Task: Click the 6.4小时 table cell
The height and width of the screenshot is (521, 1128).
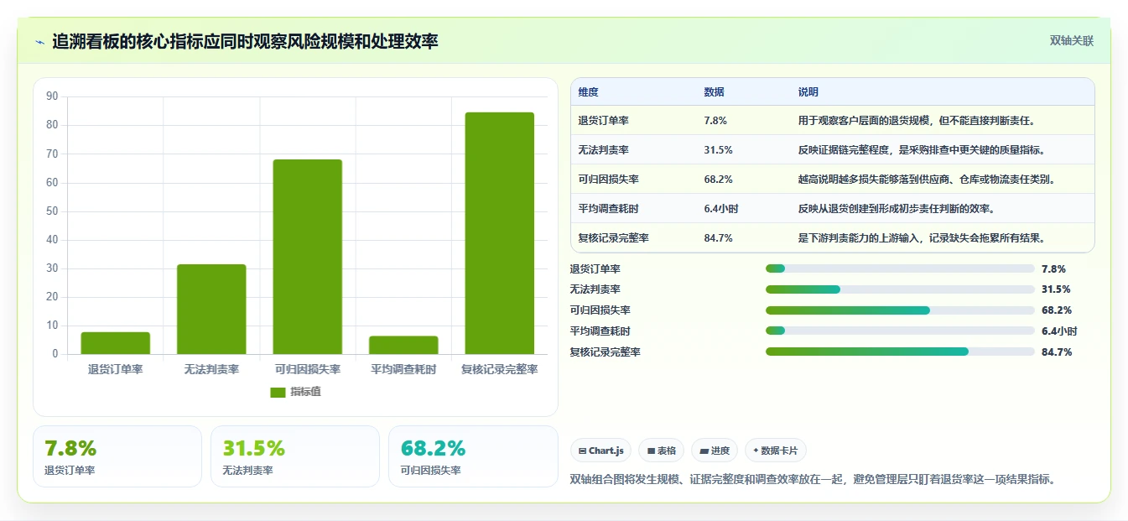Action: [x=720, y=209]
